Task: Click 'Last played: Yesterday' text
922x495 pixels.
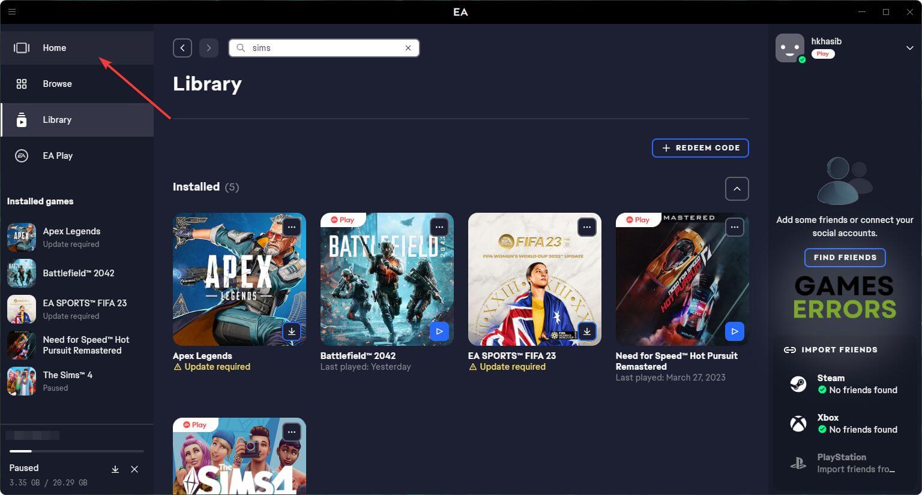Action: (x=366, y=367)
